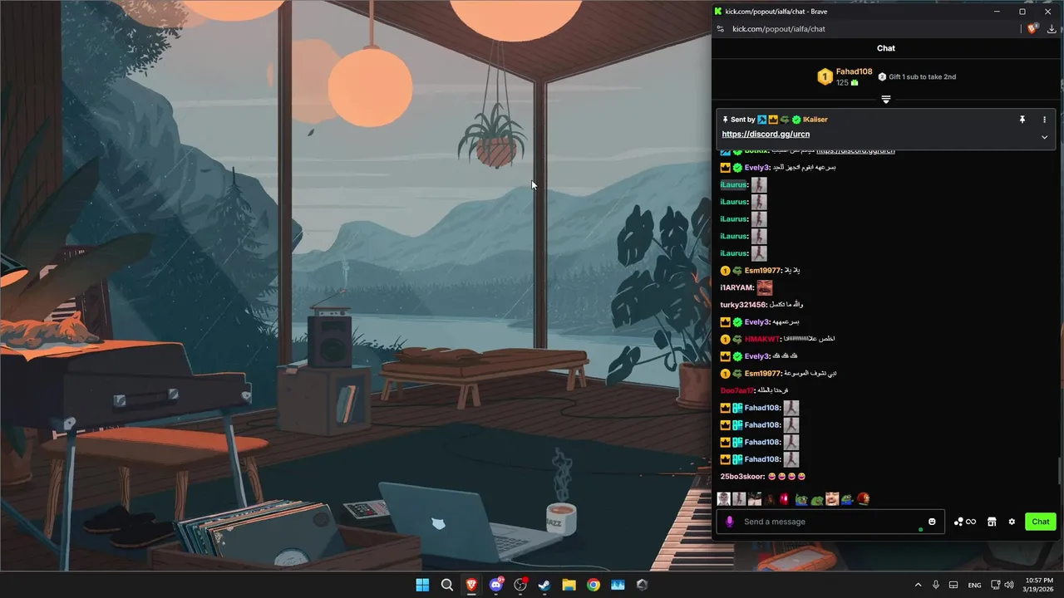Viewport: 1064px width, 598px height.
Task: Click the green Chat send button
Action: tap(1041, 522)
